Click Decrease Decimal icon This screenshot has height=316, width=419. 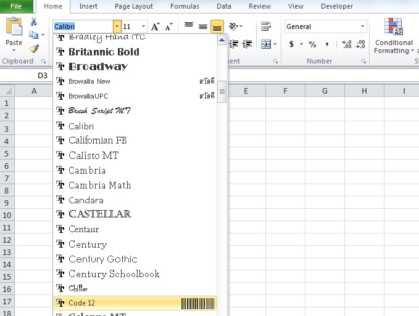(x=360, y=44)
